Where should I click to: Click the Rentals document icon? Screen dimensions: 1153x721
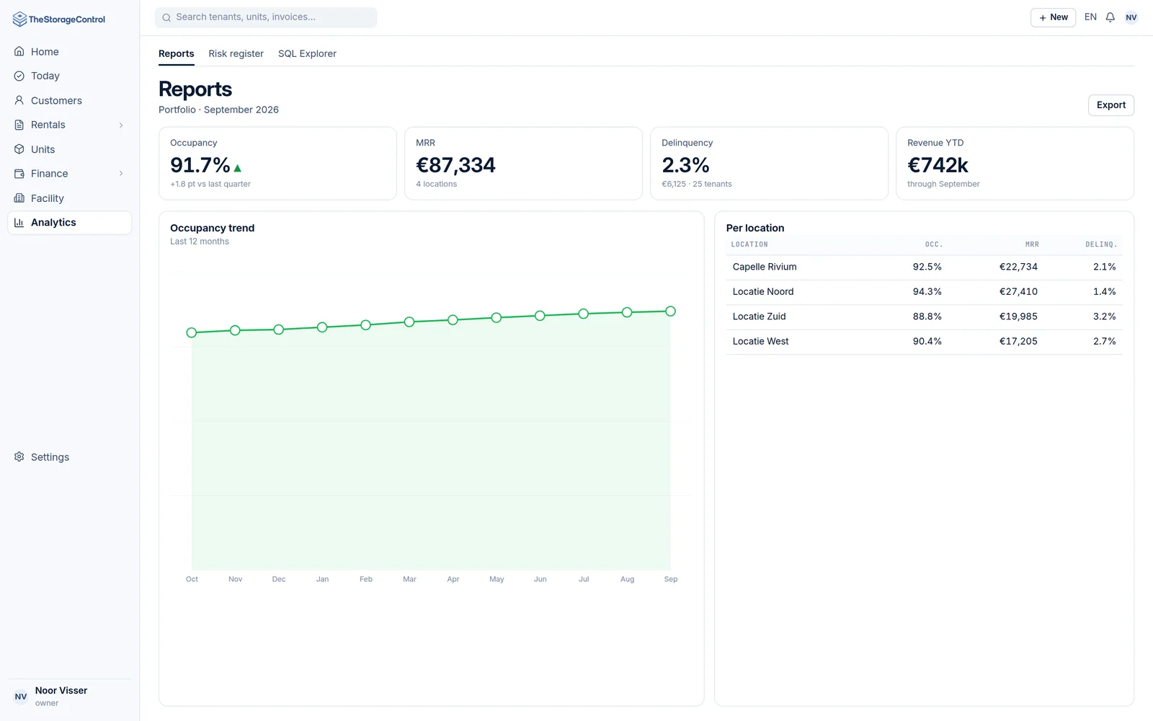19,125
